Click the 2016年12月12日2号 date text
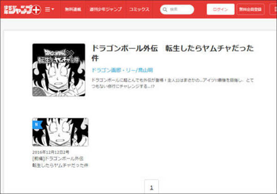The width and height of the screenshot is (277, 194). coord(51,152)
